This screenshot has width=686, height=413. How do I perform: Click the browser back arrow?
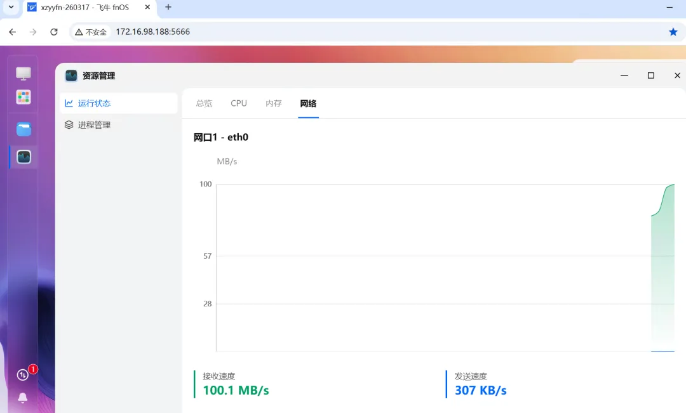[12, 32]
